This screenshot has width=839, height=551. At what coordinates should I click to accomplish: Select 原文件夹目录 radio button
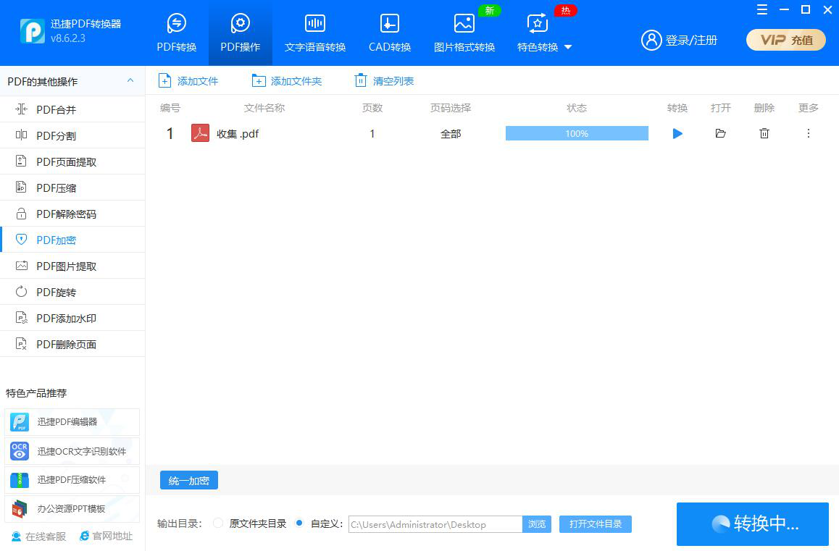click(x=218, y=523)
